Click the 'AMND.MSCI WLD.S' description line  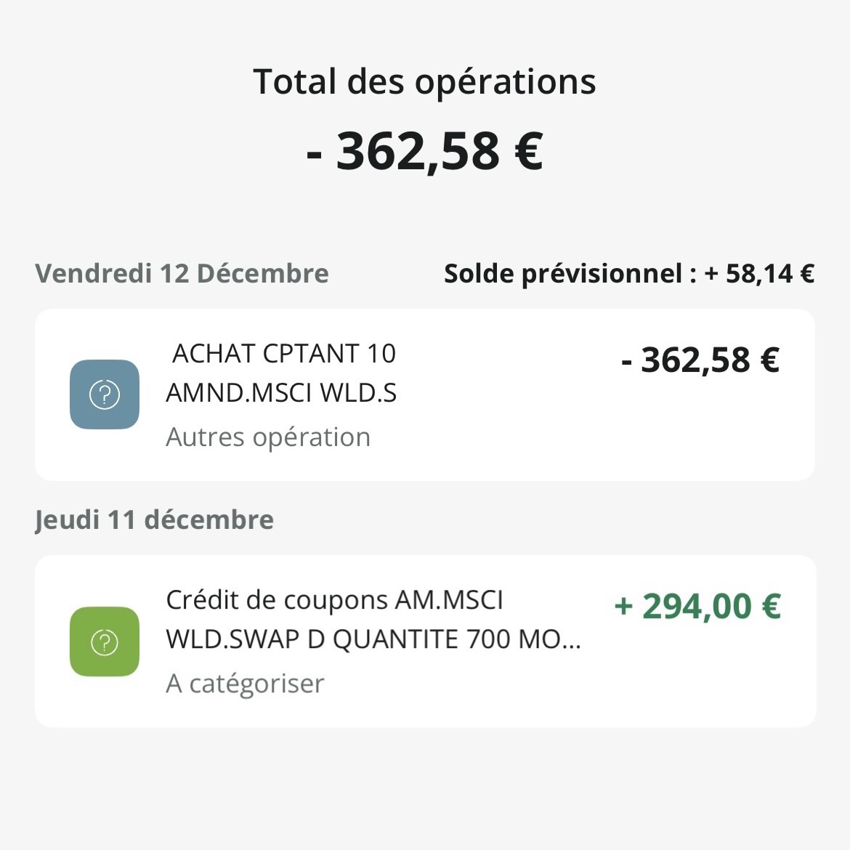click(x=281, y=393)
